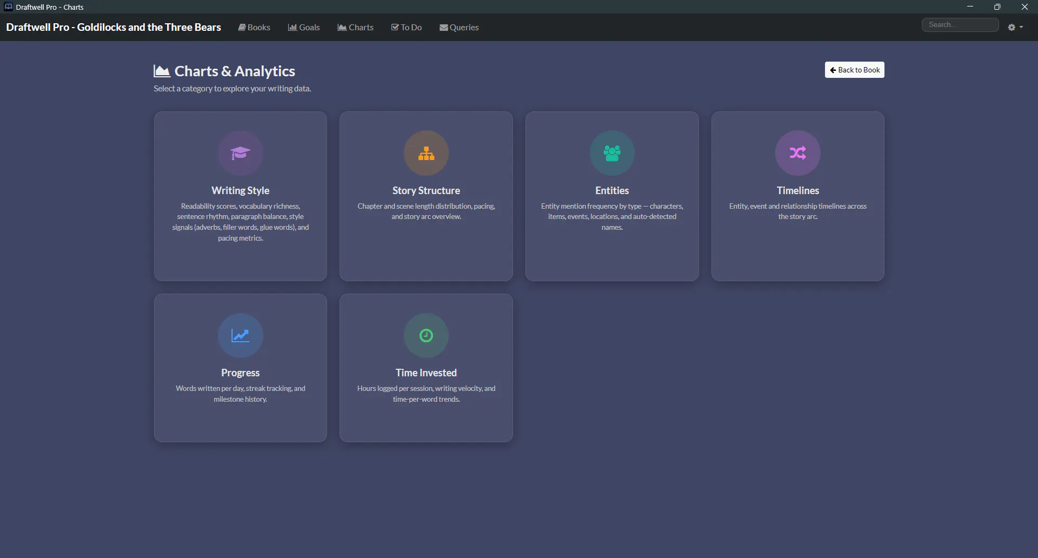Click into the Search field
Viewport: 1038px width, 558px height.
click(960, 25)
